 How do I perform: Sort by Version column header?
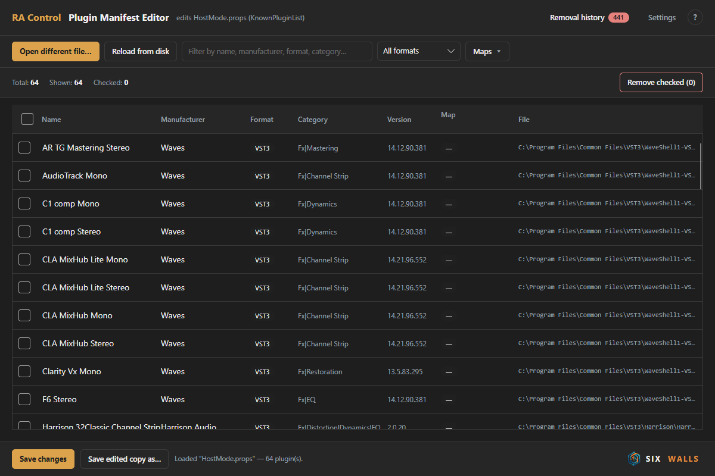[x=399, y=120]
